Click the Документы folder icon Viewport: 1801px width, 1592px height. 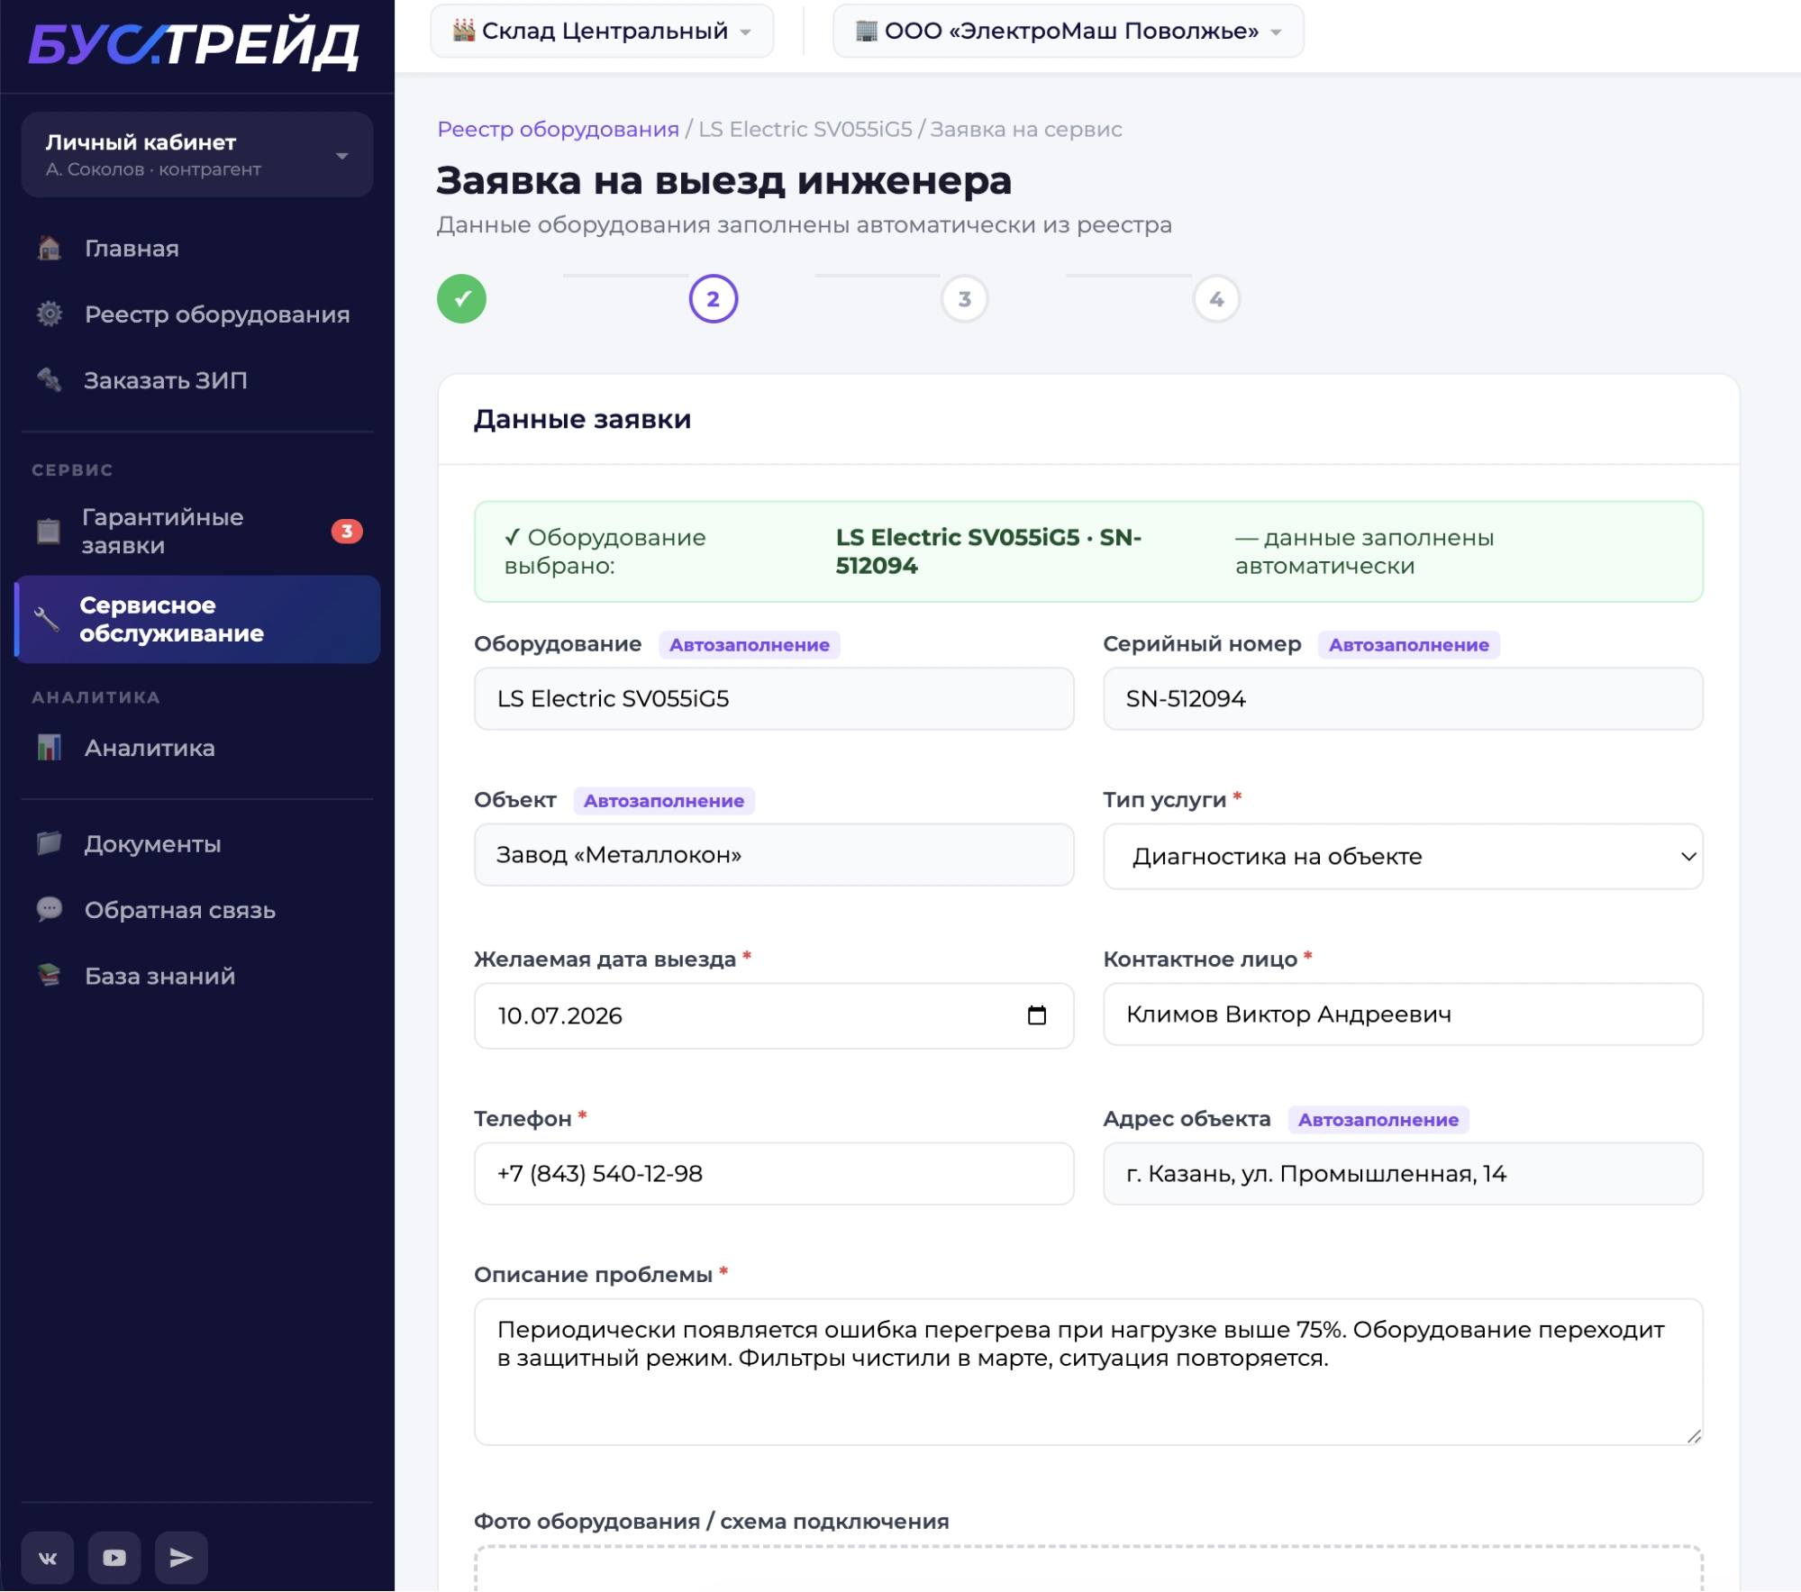(50, 844)
